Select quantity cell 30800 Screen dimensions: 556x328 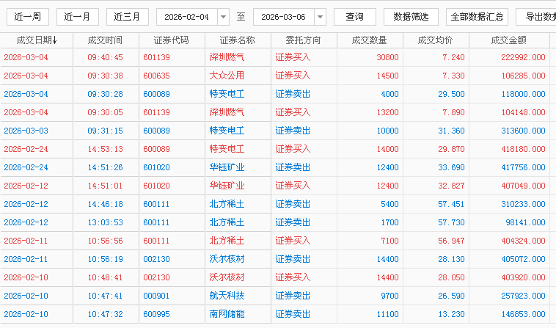pyautogui.click(x=388, y=57)
